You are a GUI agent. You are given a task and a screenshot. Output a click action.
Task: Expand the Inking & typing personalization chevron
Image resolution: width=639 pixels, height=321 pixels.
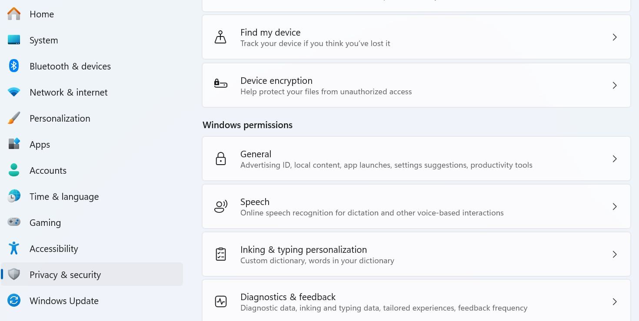coord(615,254)
